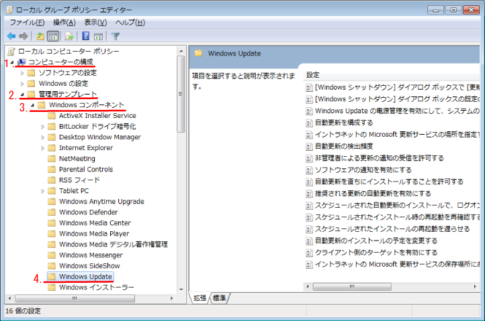
Task: Expand the Desktop Window Manager node
Action: click(x=43, y=137)
